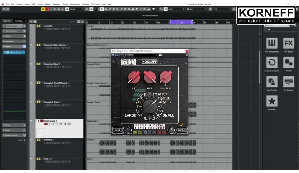The image size is (299, 173).
Task: Click the purple cycle range in ruler
Action: (181, 22)
